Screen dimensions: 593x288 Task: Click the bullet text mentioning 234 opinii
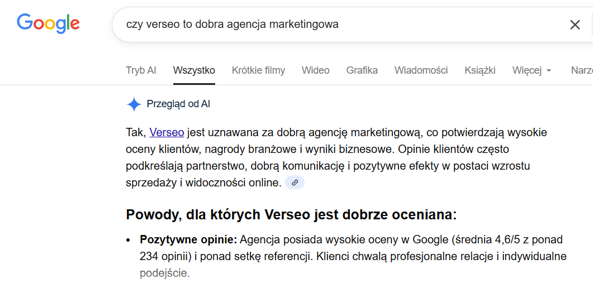(x=352, y=257)
